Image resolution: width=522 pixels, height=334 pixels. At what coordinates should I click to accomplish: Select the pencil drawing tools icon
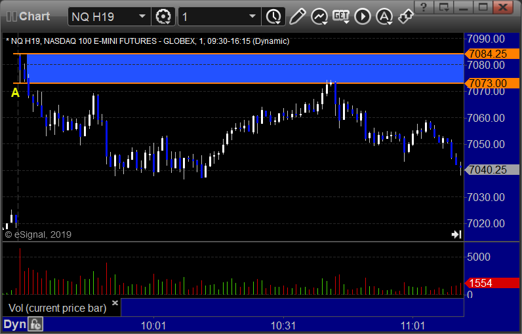tap(297, 16)
